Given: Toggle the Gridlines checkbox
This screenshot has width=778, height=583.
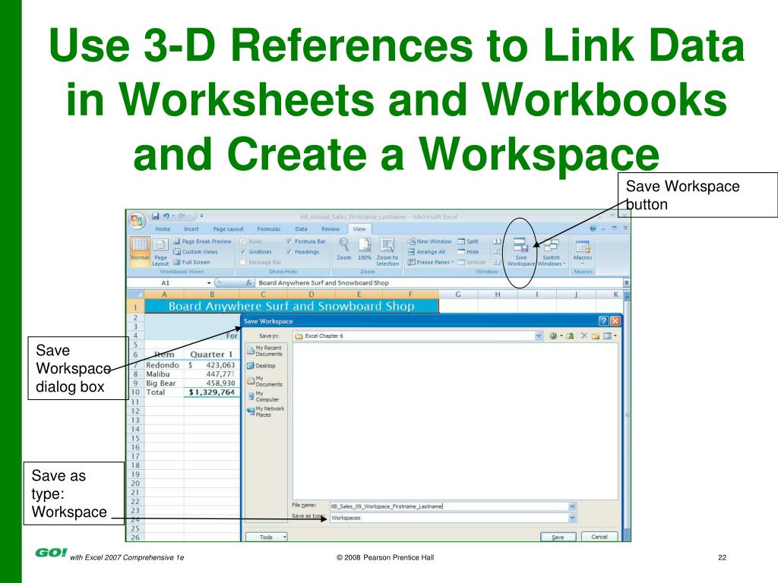Looking at the screenshot, I should (242, 252).
